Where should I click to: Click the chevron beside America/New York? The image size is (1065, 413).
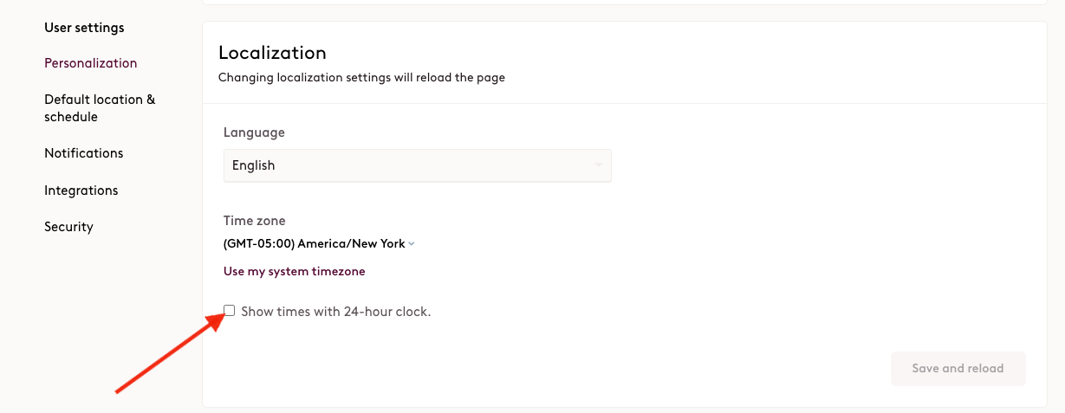pyautogui.click(x=412, y=244)
